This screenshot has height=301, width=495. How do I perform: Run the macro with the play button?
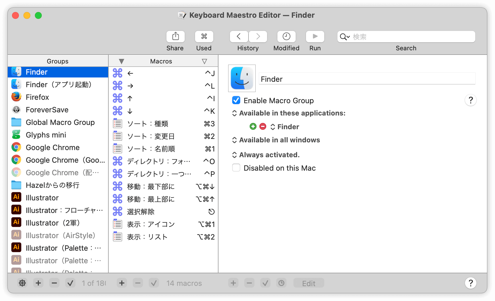click(x=315, y=37)
